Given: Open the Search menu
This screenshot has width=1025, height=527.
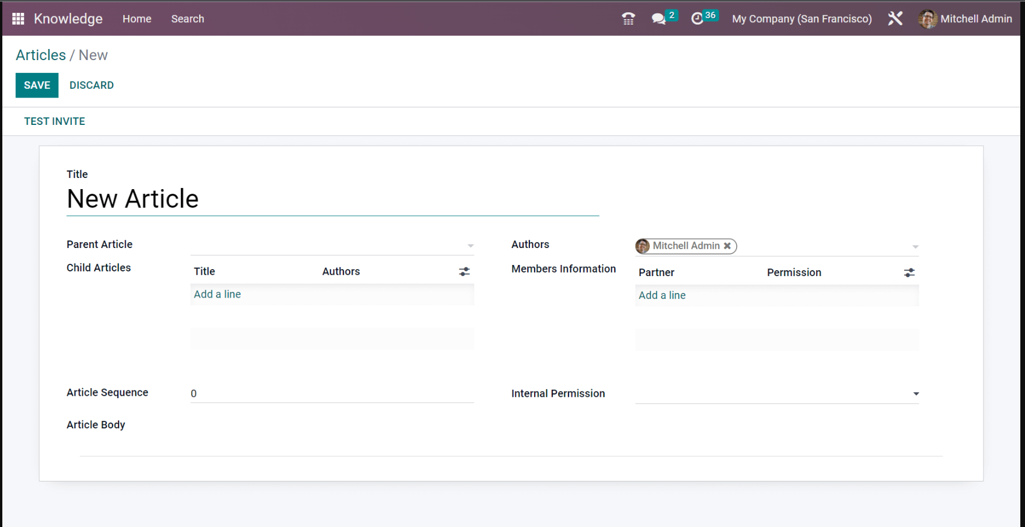Looking at the screenshot, I should click(x=187, y=19).
